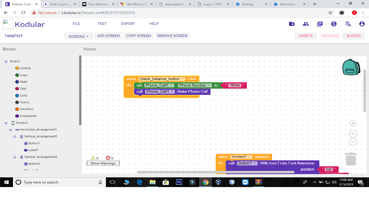Open the EXPORT menu

tap(128, 24)
